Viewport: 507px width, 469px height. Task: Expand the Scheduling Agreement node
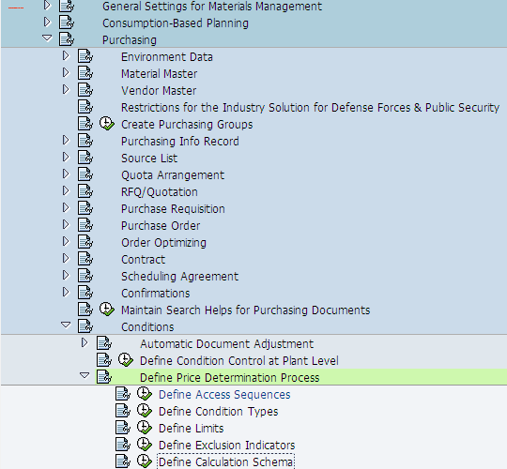(x=66, y=275)
